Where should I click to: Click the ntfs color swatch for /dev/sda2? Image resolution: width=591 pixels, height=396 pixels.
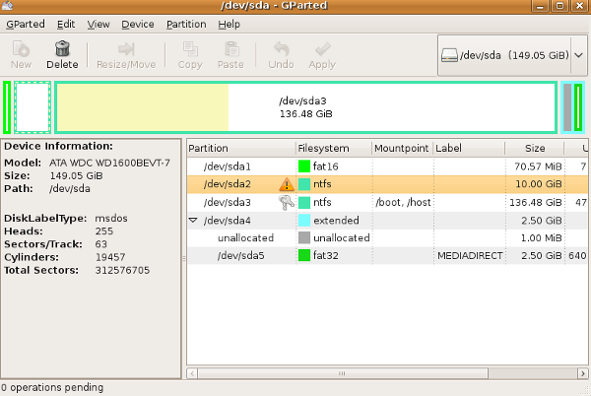tap(304, 184)
